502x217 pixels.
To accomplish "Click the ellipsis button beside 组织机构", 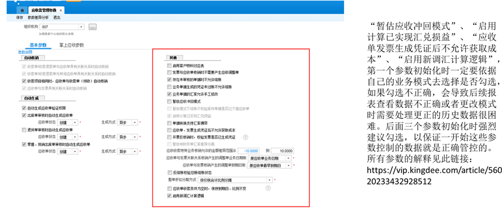I will tap(92, 27).
